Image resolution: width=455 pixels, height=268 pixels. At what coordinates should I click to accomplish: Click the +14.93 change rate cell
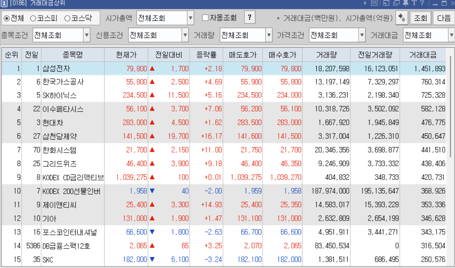pyautogui.click(x=212, y=205)
